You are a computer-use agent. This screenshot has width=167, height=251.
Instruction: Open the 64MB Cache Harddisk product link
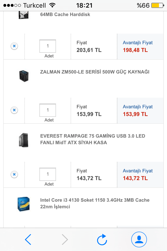pos(65,15)
